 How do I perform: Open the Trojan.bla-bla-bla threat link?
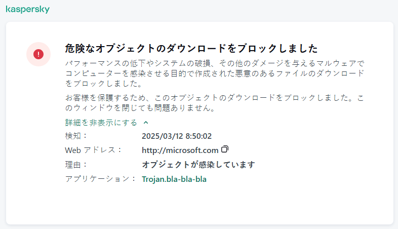click(x=174, y=179)
